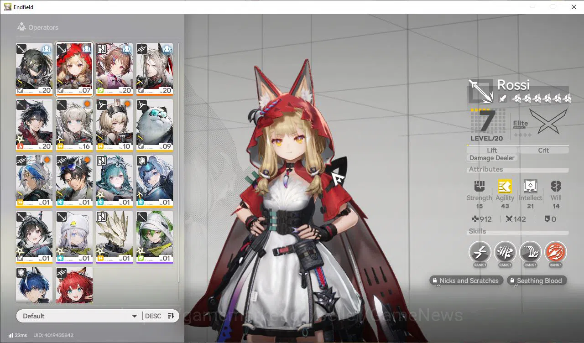Click the Rossi name label
The height and width of the screenshot is (343, 584).
513,85
